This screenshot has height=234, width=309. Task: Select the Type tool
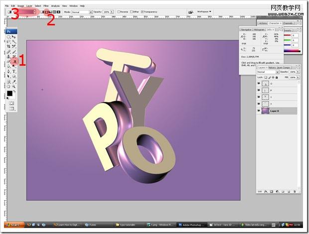14,71
